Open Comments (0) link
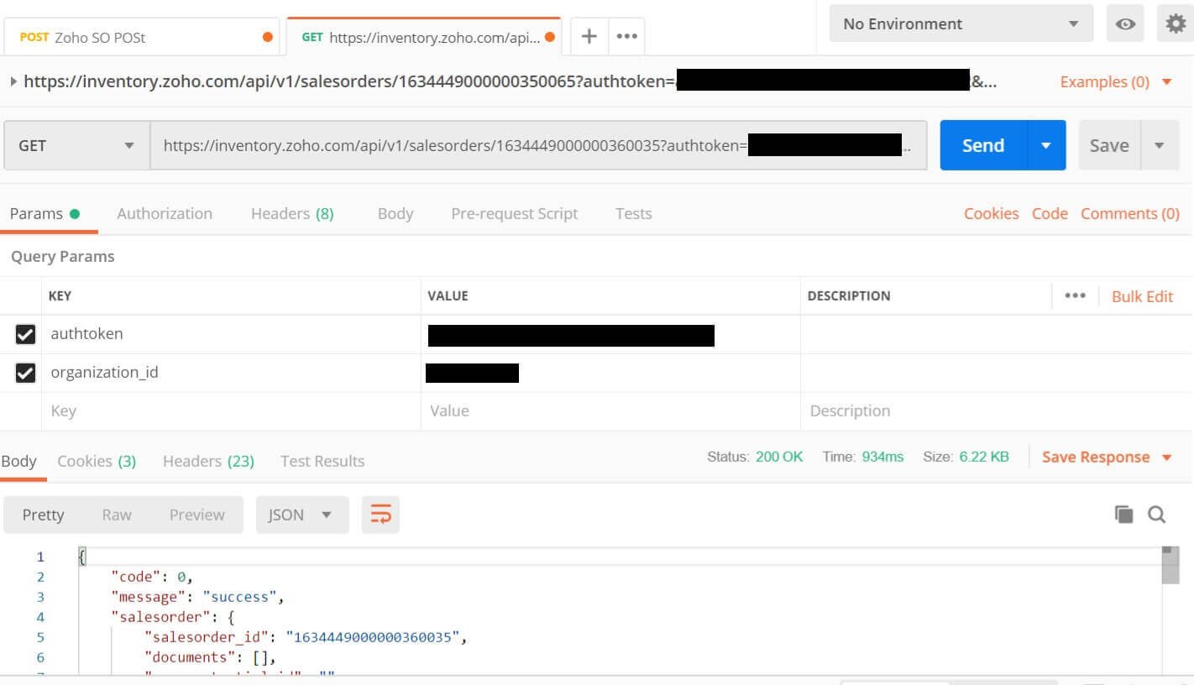 [1130, 213]
